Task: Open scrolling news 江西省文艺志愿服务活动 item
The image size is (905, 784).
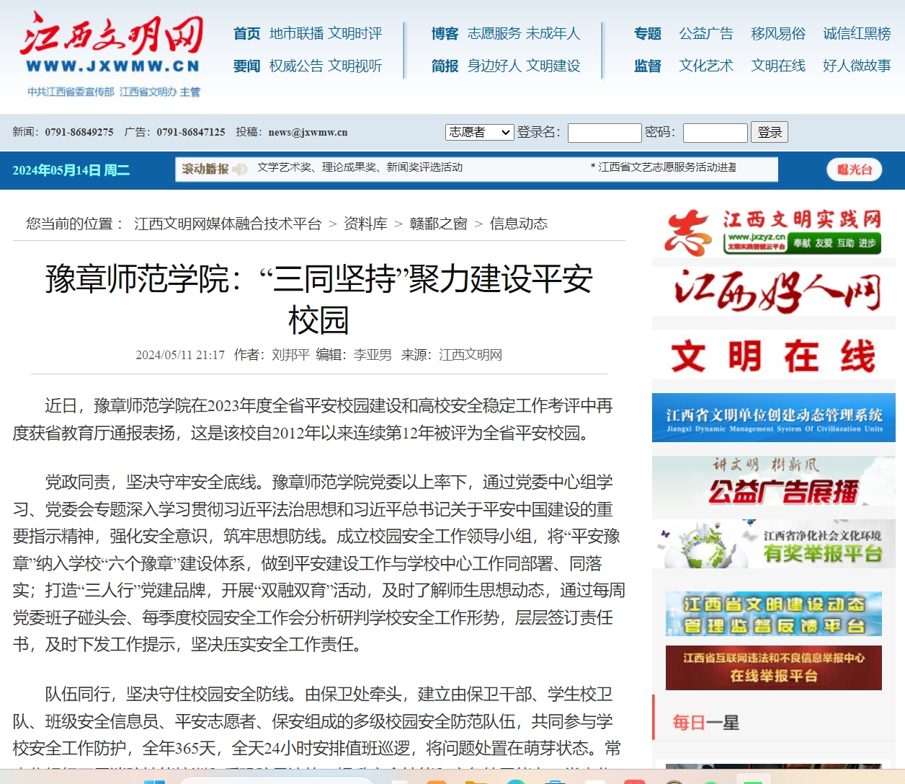Action: coord(663,167)
